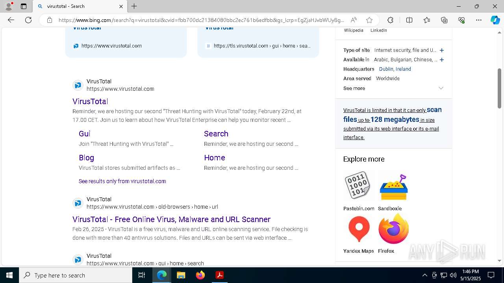Open the Blog sitelink
This screenshot has width=504, height=283.
pos(86,158)
